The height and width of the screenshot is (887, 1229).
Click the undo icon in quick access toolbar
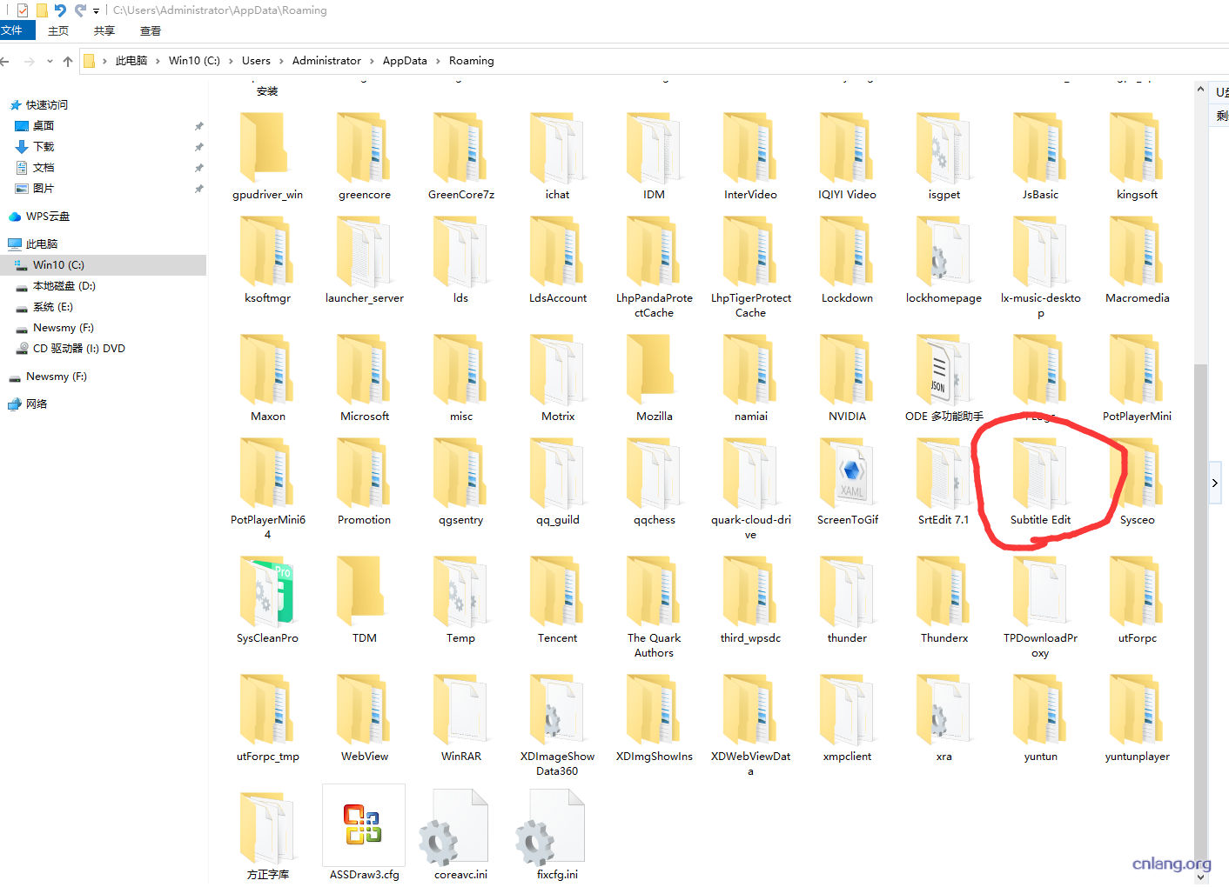60,10
